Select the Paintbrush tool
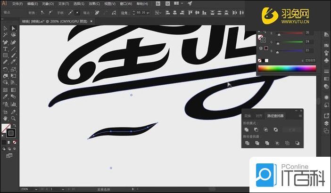Screen dimensions: 331x193 13,56
